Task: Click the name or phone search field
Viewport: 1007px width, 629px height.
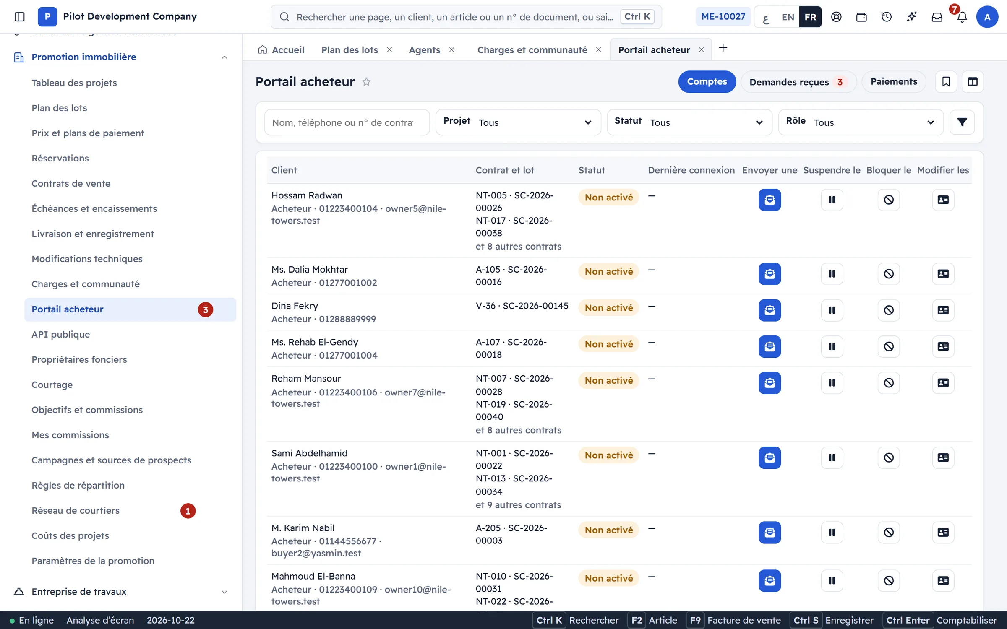Action: point(347,122)
